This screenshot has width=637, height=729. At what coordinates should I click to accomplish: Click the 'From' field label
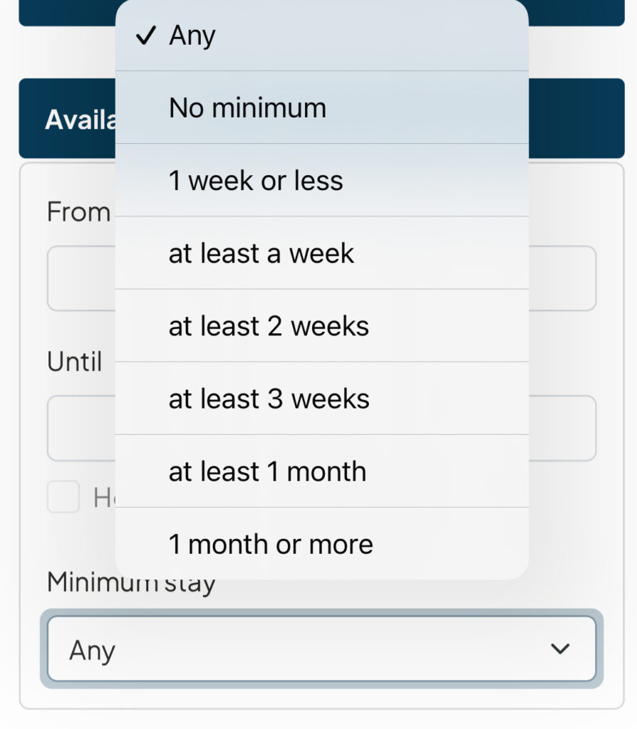78,212
